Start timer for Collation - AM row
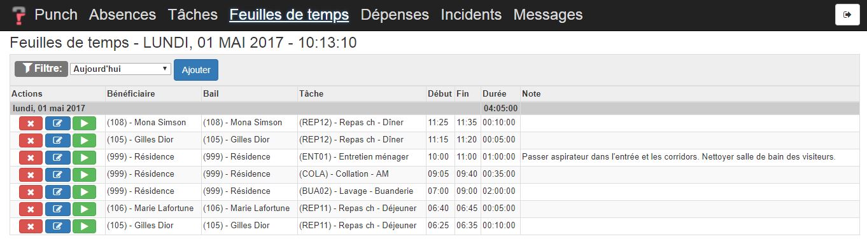This screenshot has width=867, height=246. point(84,174)
